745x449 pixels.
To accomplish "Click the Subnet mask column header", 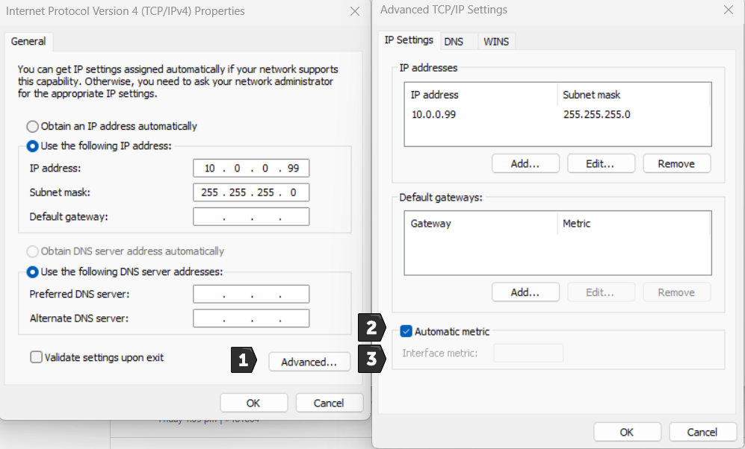I will [634, 95].
